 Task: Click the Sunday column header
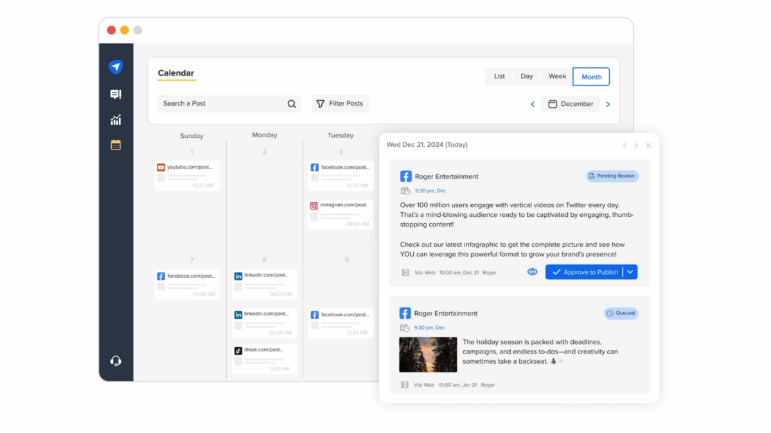[x=191, y=136]
